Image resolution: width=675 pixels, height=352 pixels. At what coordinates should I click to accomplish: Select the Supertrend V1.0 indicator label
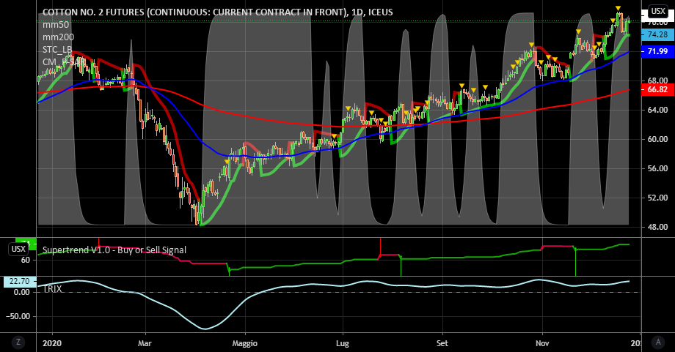114,250
